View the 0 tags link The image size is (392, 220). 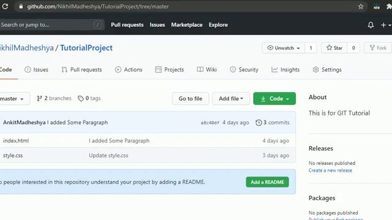(x=89, y=98)
